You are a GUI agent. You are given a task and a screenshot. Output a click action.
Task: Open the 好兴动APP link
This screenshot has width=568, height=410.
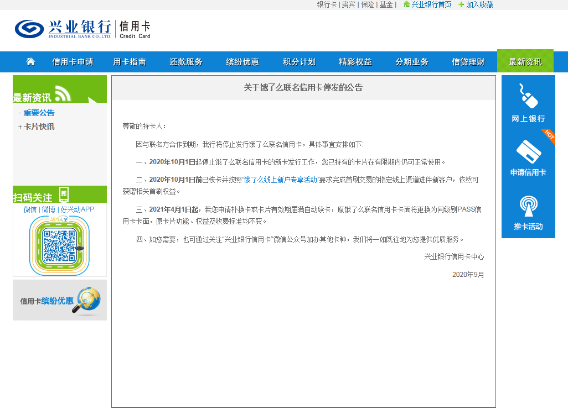coord(77,209)
